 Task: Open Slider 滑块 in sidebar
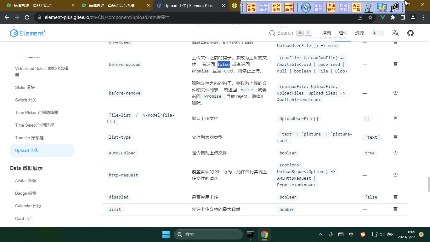coord(25,87)
